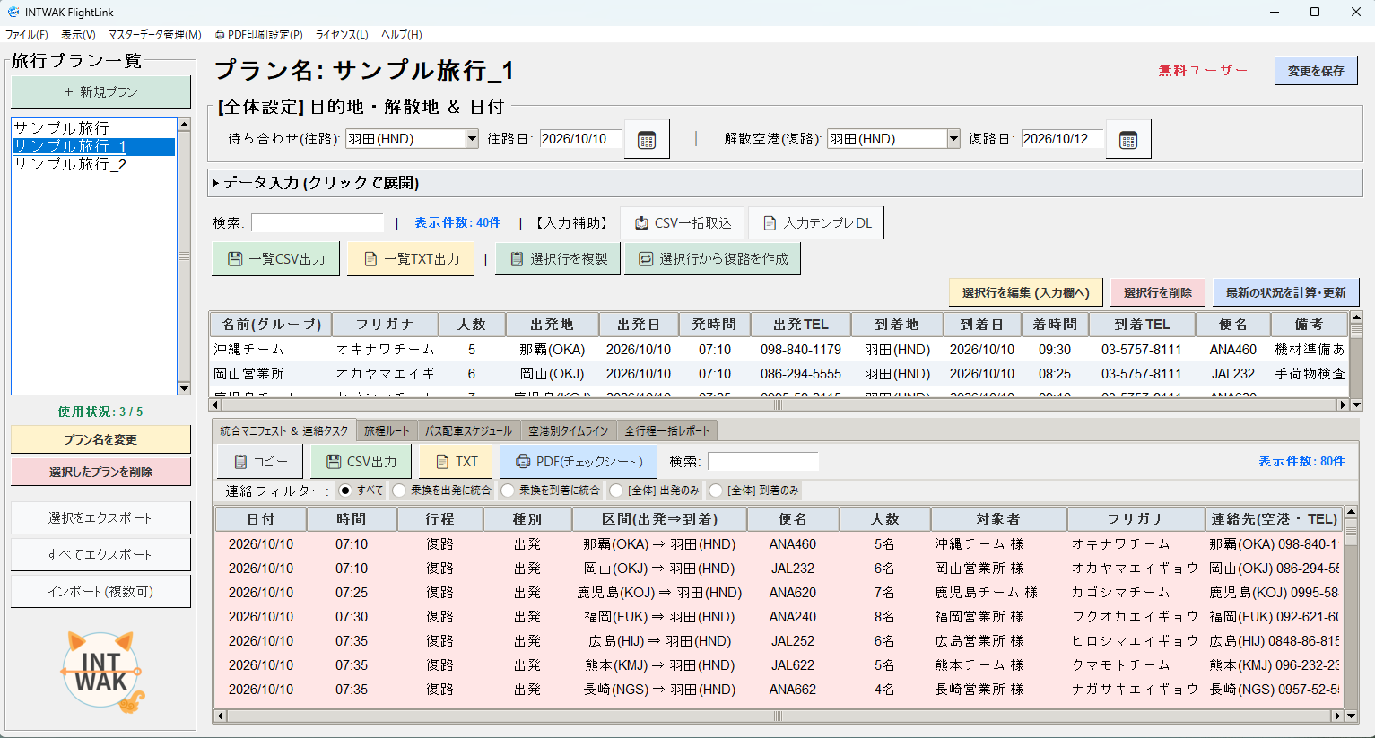Click the manifest TXT document icon
Screen dimensions: 1375x738
[x=442, y=462]
